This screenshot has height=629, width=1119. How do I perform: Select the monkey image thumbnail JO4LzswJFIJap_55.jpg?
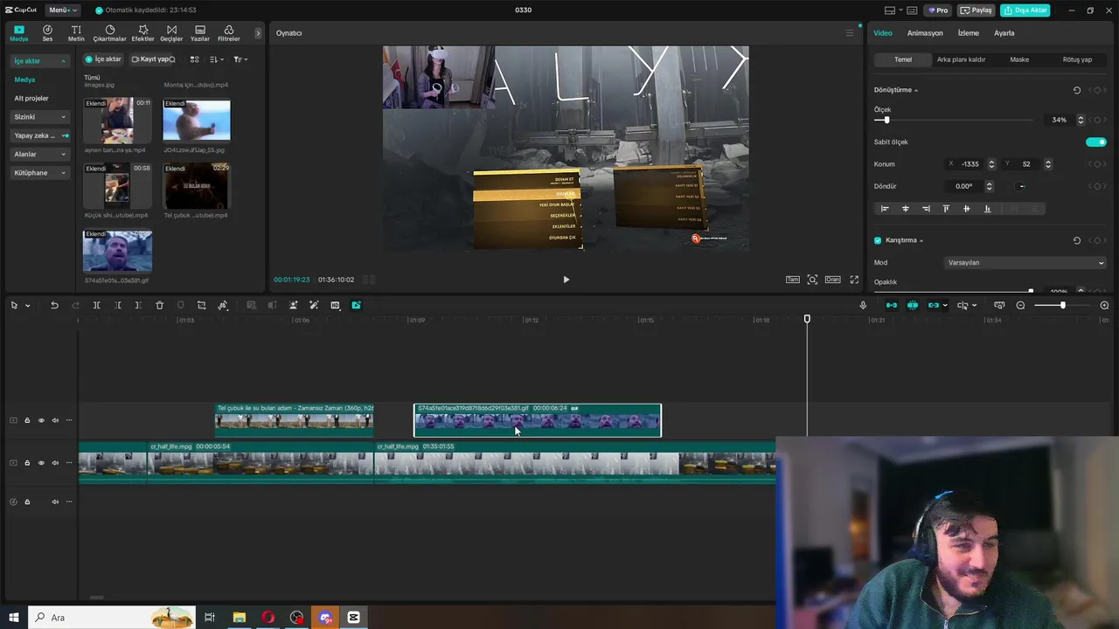click(196, 121)
